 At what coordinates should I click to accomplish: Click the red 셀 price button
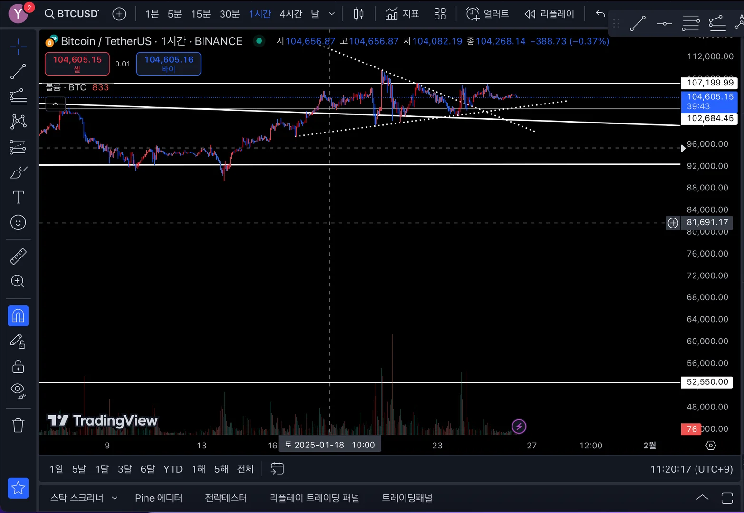pos(77,64)
